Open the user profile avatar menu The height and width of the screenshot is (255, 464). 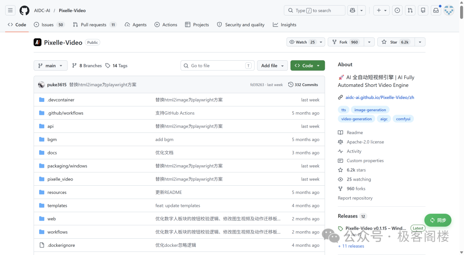(449, 10)
